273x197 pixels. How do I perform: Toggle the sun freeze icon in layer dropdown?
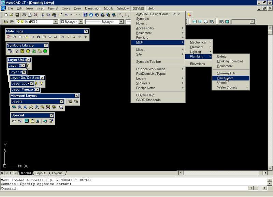pyautogui.click(x=22, y=22)
